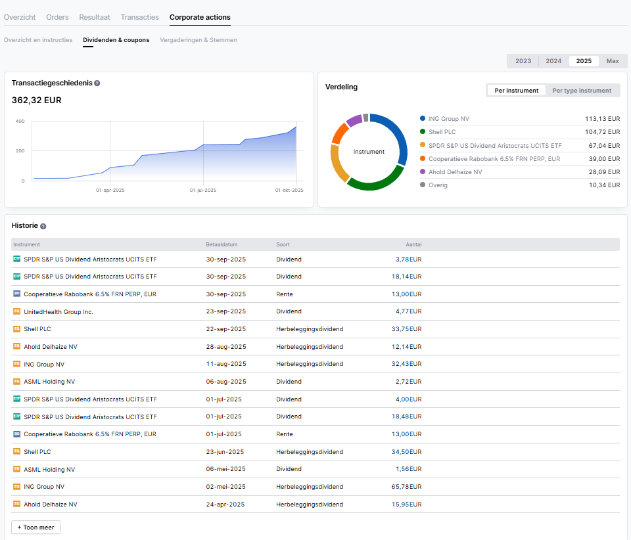Open ING Group NV 11-aug-2025 entry

(x=44, y=365)
